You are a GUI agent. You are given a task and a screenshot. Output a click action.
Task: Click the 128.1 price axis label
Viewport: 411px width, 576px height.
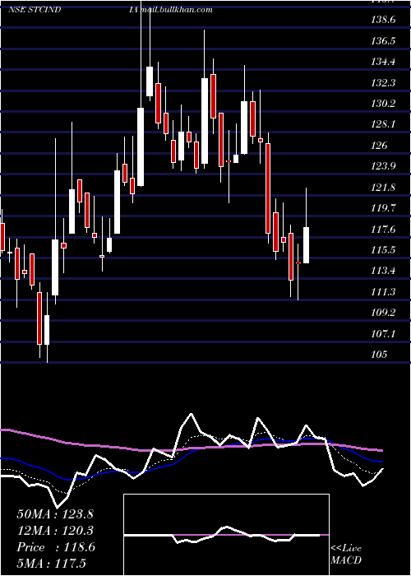(x=384, y=124)
